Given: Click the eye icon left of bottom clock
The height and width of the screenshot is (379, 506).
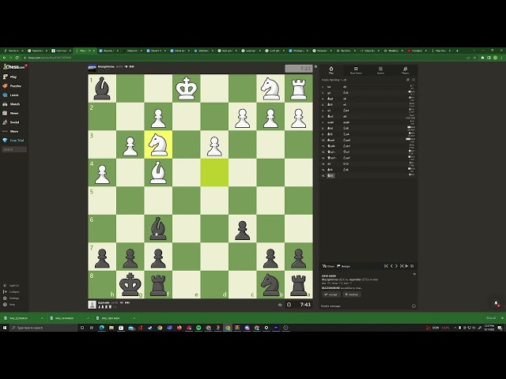Looking at the screenshot, I should tap(280, 305).
